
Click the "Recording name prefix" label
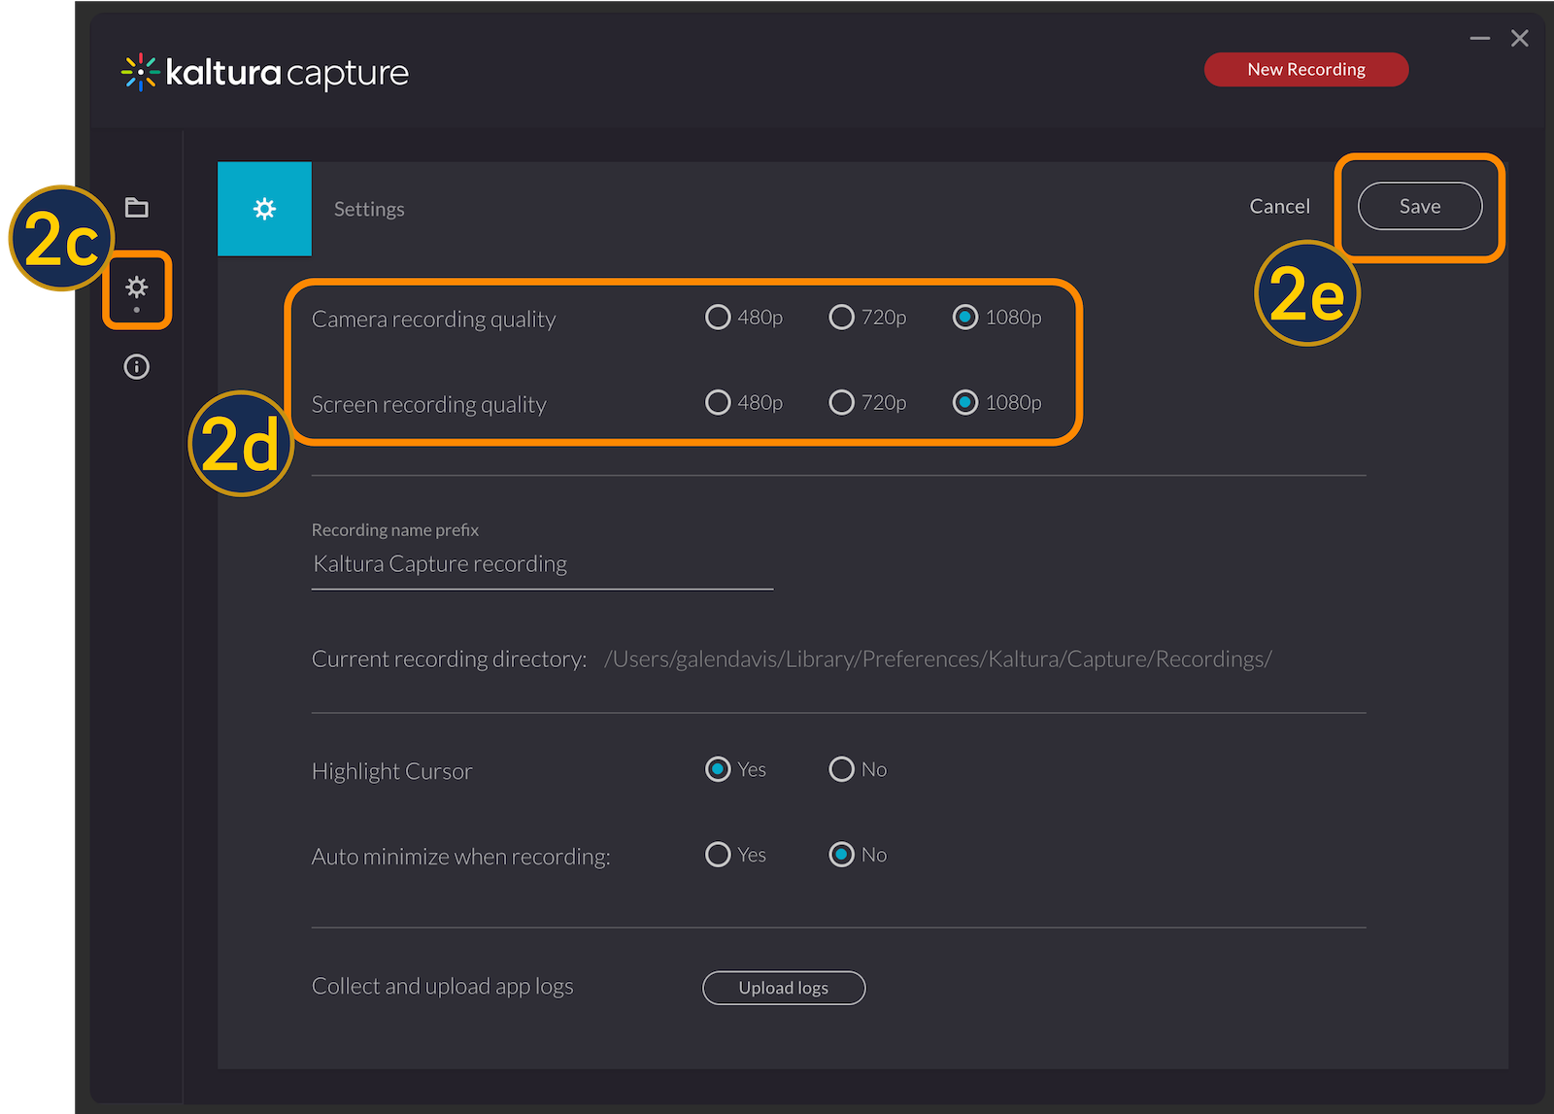(x=394, y=530)
